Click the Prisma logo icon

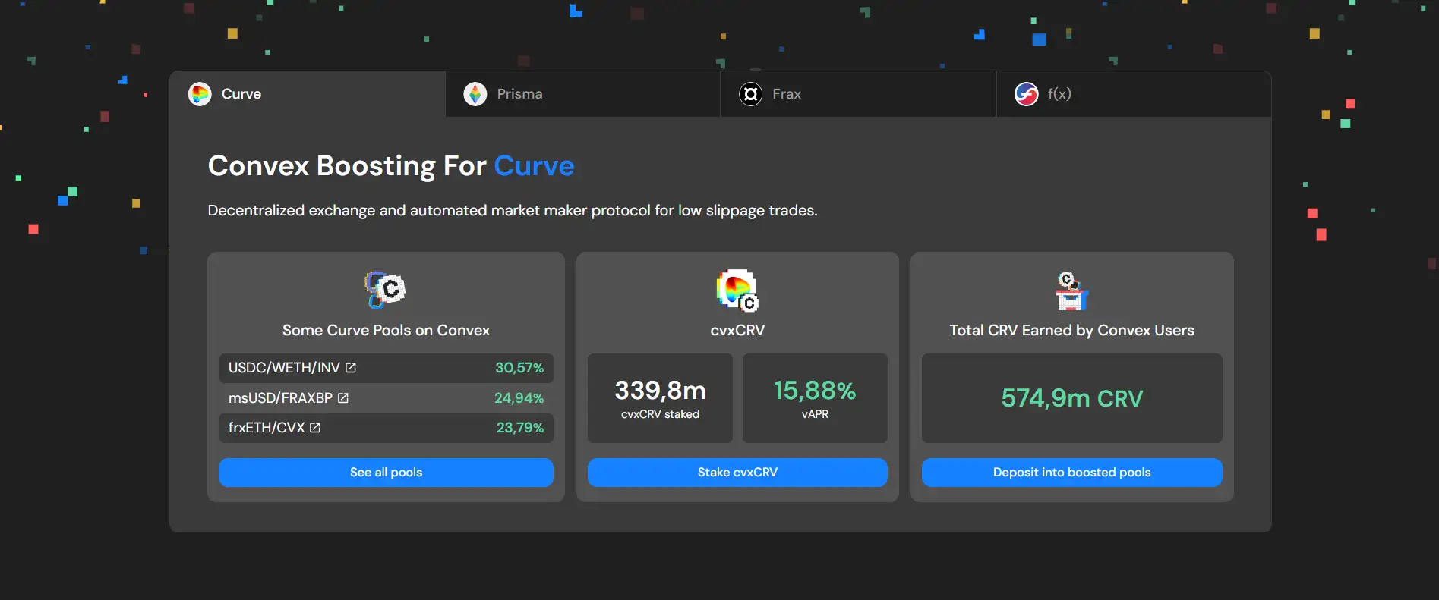tap(475, 94)
